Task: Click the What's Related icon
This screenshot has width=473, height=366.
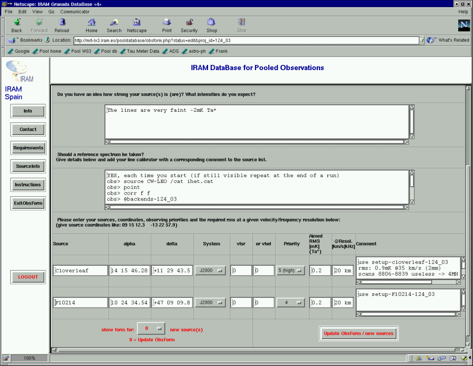Action: tap(432, 40)
